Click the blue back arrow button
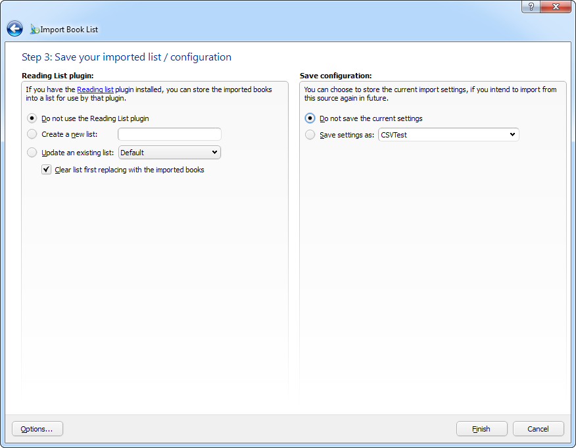This screenshot has width=576, height=448. [x=14, y=29]
